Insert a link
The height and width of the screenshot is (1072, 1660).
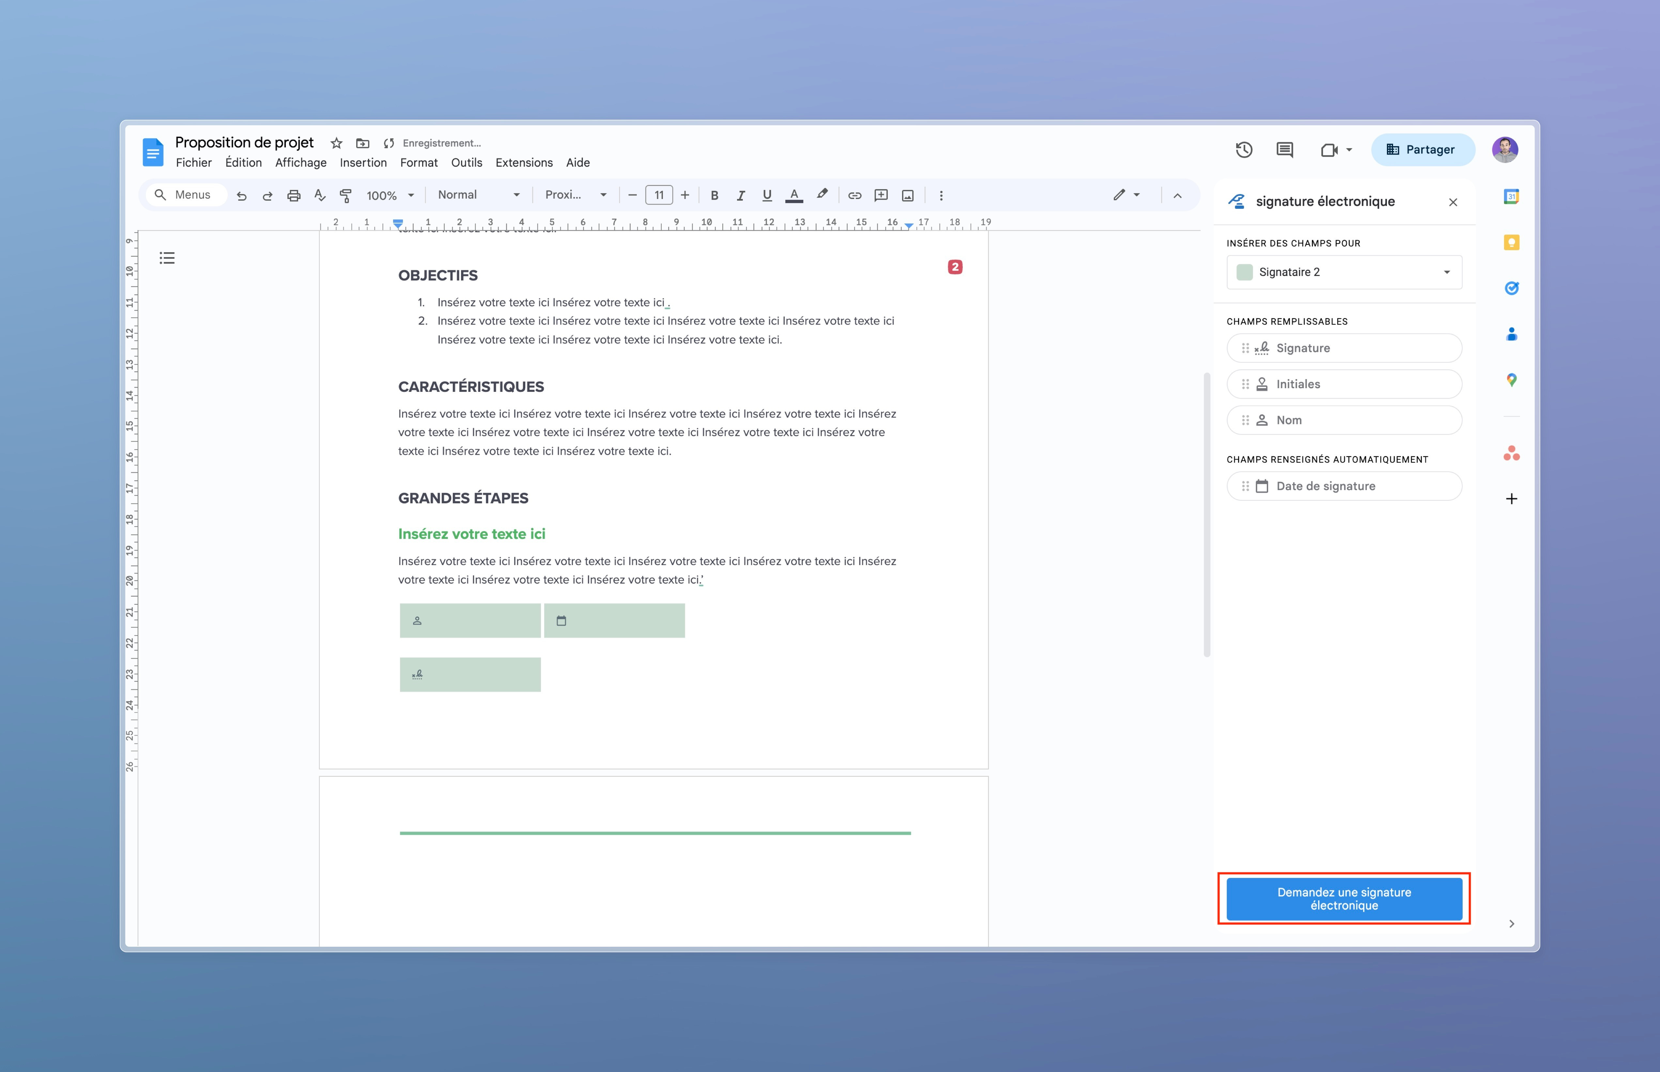[855, 196]
